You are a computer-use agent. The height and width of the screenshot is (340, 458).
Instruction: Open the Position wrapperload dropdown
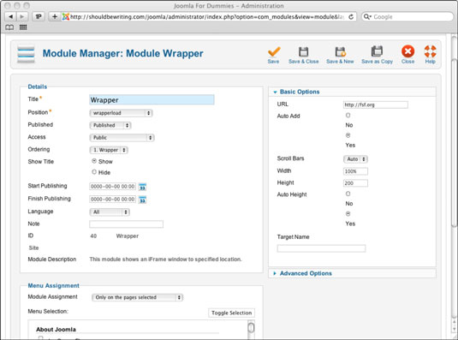(x=121, y=113)
